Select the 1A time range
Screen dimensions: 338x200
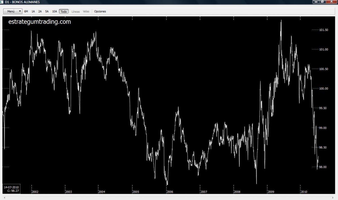click(33, 12)
